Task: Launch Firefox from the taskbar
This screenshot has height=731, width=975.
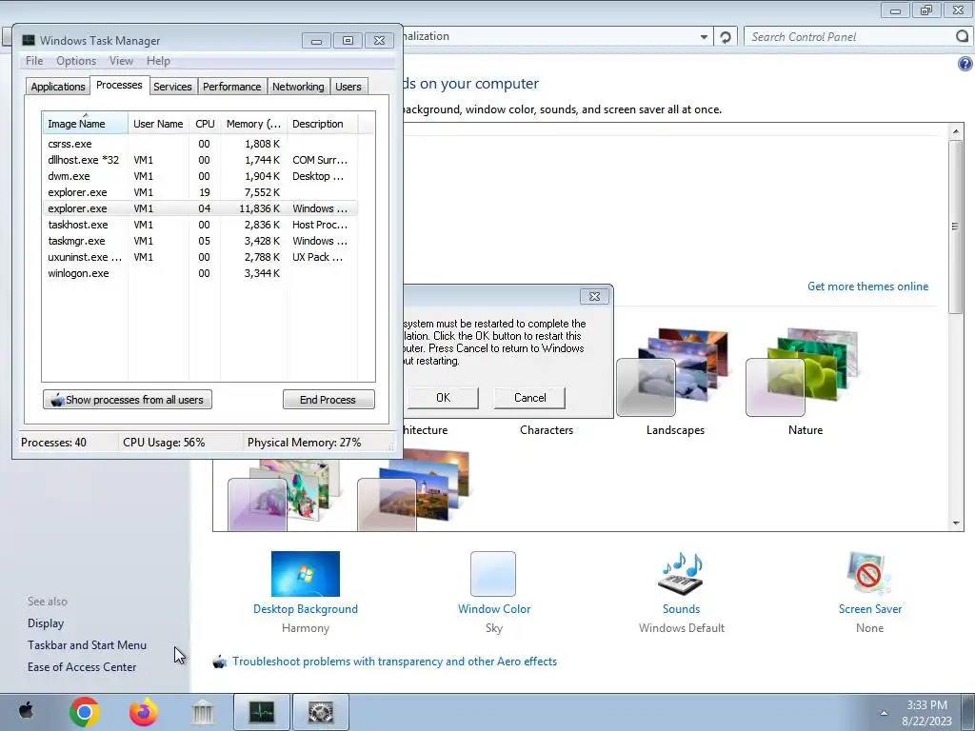Action: (x=144, y=712)
